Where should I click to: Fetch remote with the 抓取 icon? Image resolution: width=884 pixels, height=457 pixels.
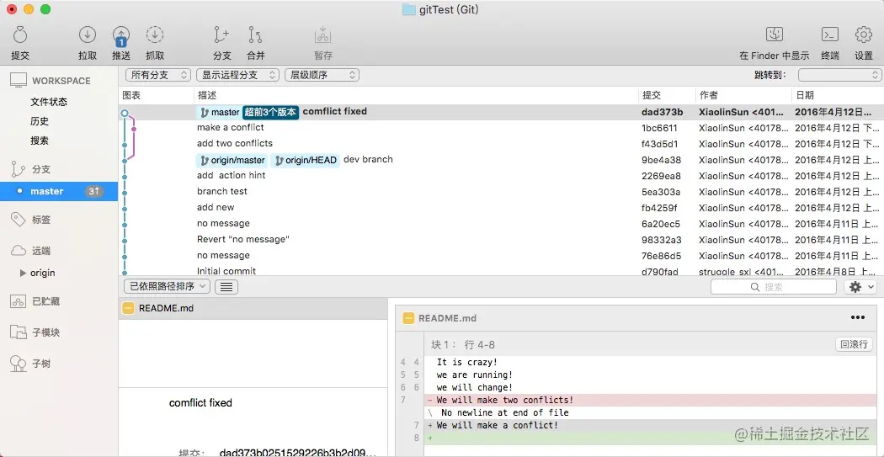tap(154, 35)
